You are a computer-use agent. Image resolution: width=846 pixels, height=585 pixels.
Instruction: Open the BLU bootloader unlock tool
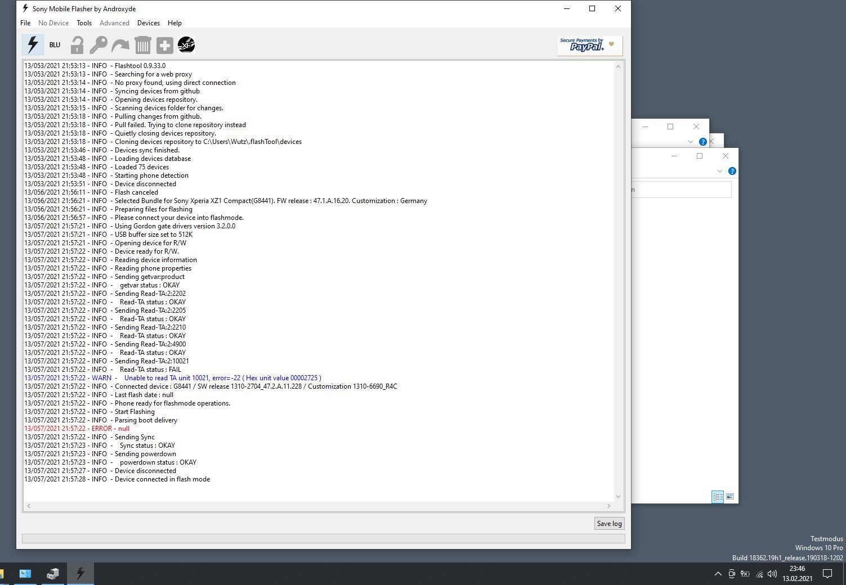[x=55, y=45]
